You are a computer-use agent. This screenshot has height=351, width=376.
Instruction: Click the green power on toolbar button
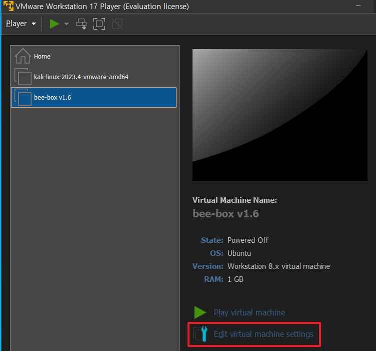click(54, 24)
